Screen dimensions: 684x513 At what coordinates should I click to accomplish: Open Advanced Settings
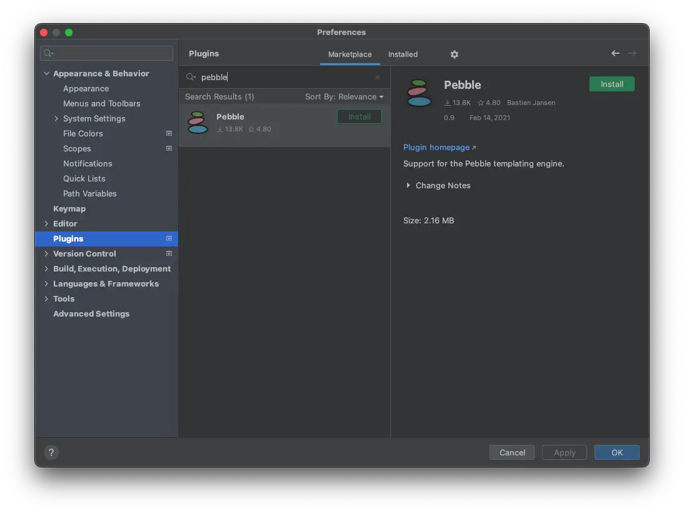91,314
